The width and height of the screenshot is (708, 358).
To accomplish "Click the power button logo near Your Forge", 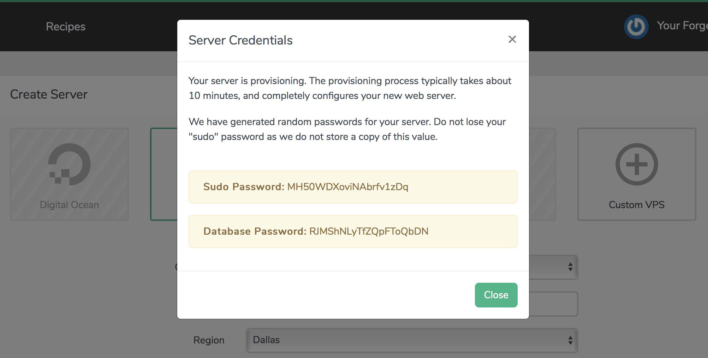I will pos(636,26).
